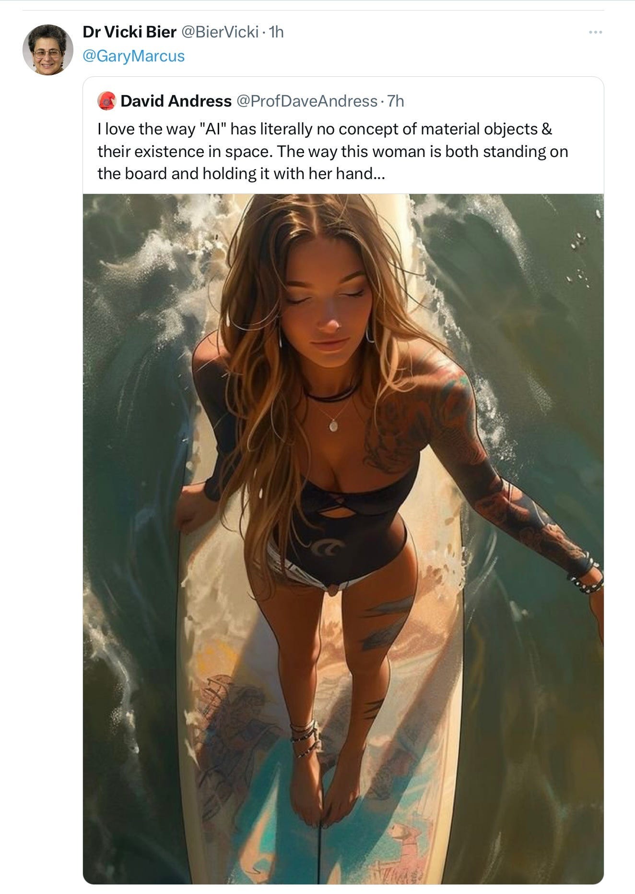Click the pendant necklace in the image

click(x=333, y=424)
